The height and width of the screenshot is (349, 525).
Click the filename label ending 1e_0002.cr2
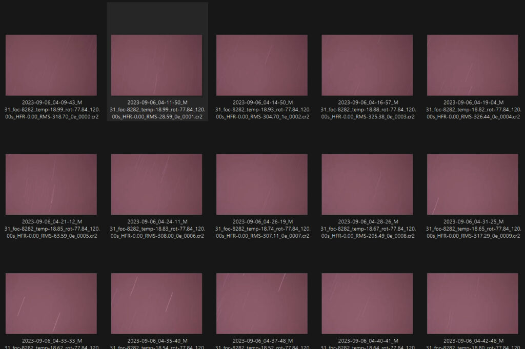point(262,110)
